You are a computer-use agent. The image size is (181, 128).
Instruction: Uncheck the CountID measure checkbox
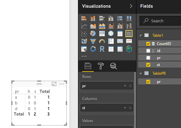pos(148,44)
